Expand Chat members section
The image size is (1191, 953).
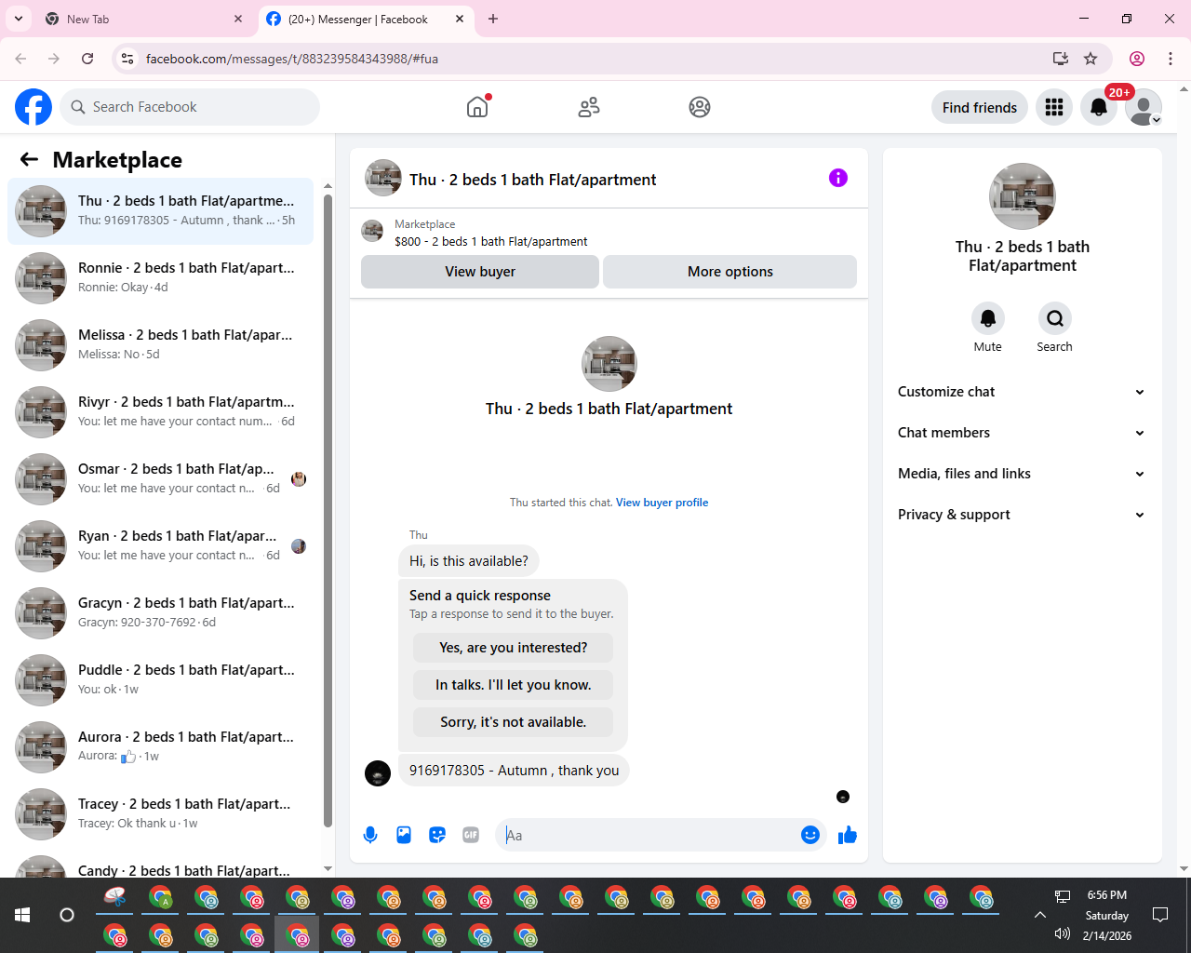pos(1023,433)
